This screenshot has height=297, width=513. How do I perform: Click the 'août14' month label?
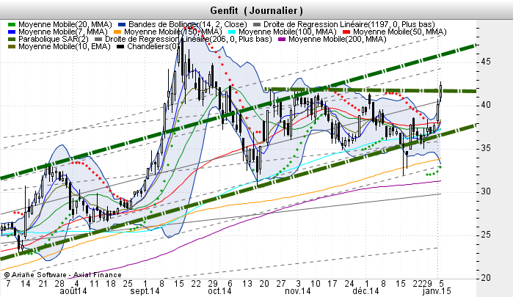point(73,291)
